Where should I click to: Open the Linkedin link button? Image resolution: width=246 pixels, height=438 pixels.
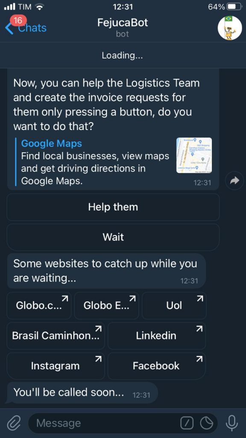click(x=156, y=335)
